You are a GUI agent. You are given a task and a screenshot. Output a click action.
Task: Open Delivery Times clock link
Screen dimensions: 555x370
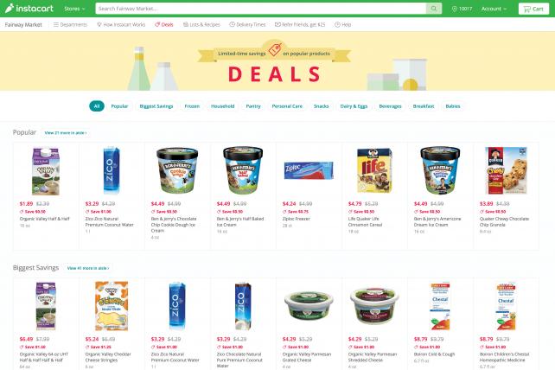(x=247, y=24)
